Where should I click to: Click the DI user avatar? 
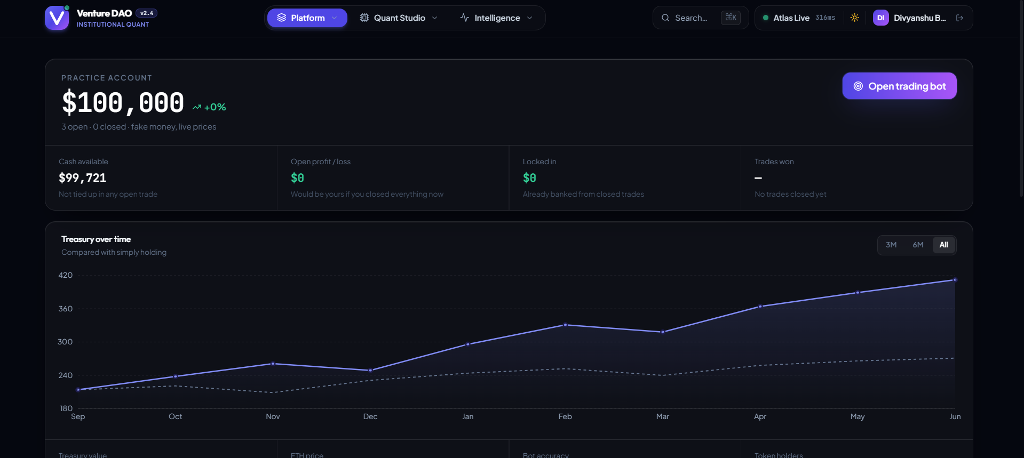coord(880,18)
